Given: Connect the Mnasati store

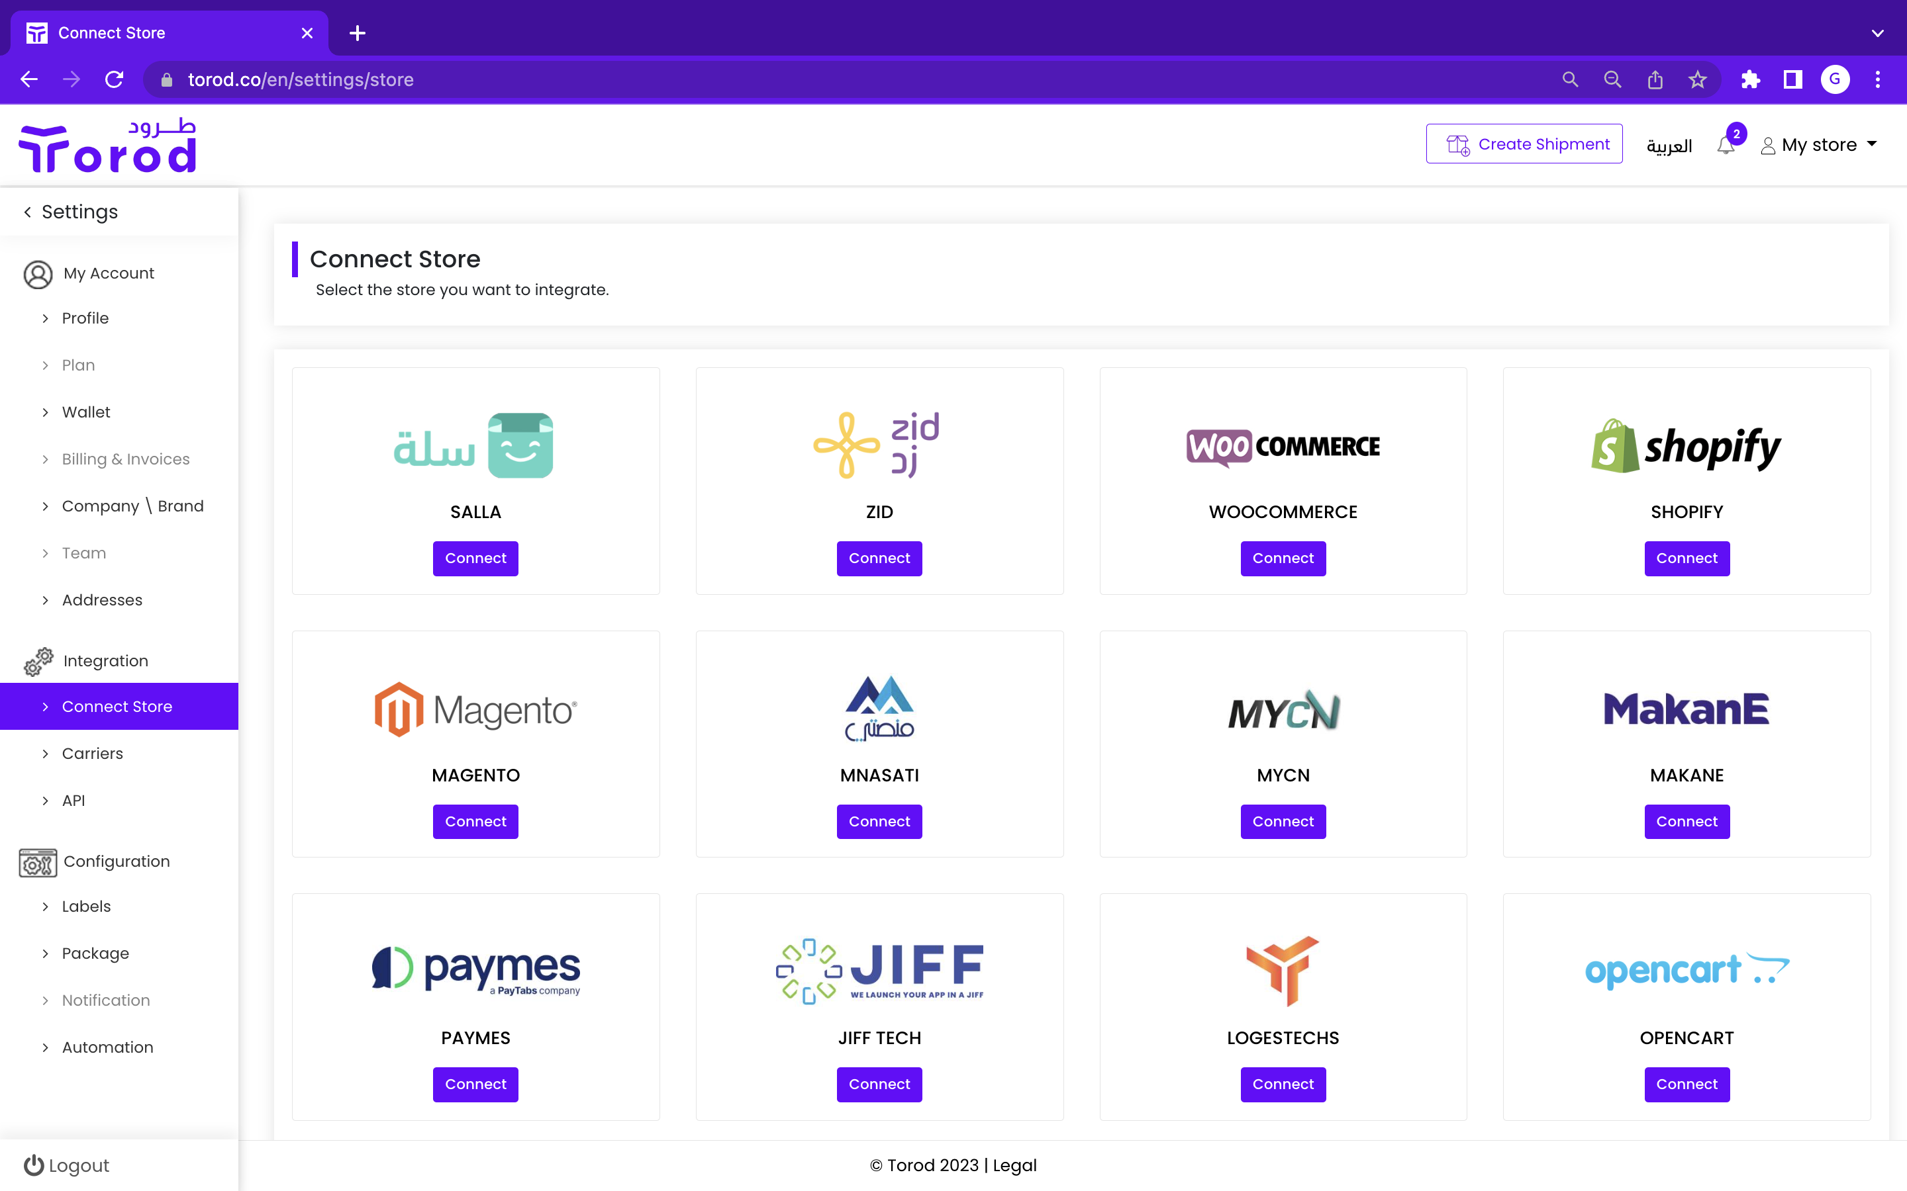Looking at the screenshot, I should pos(879,822).
